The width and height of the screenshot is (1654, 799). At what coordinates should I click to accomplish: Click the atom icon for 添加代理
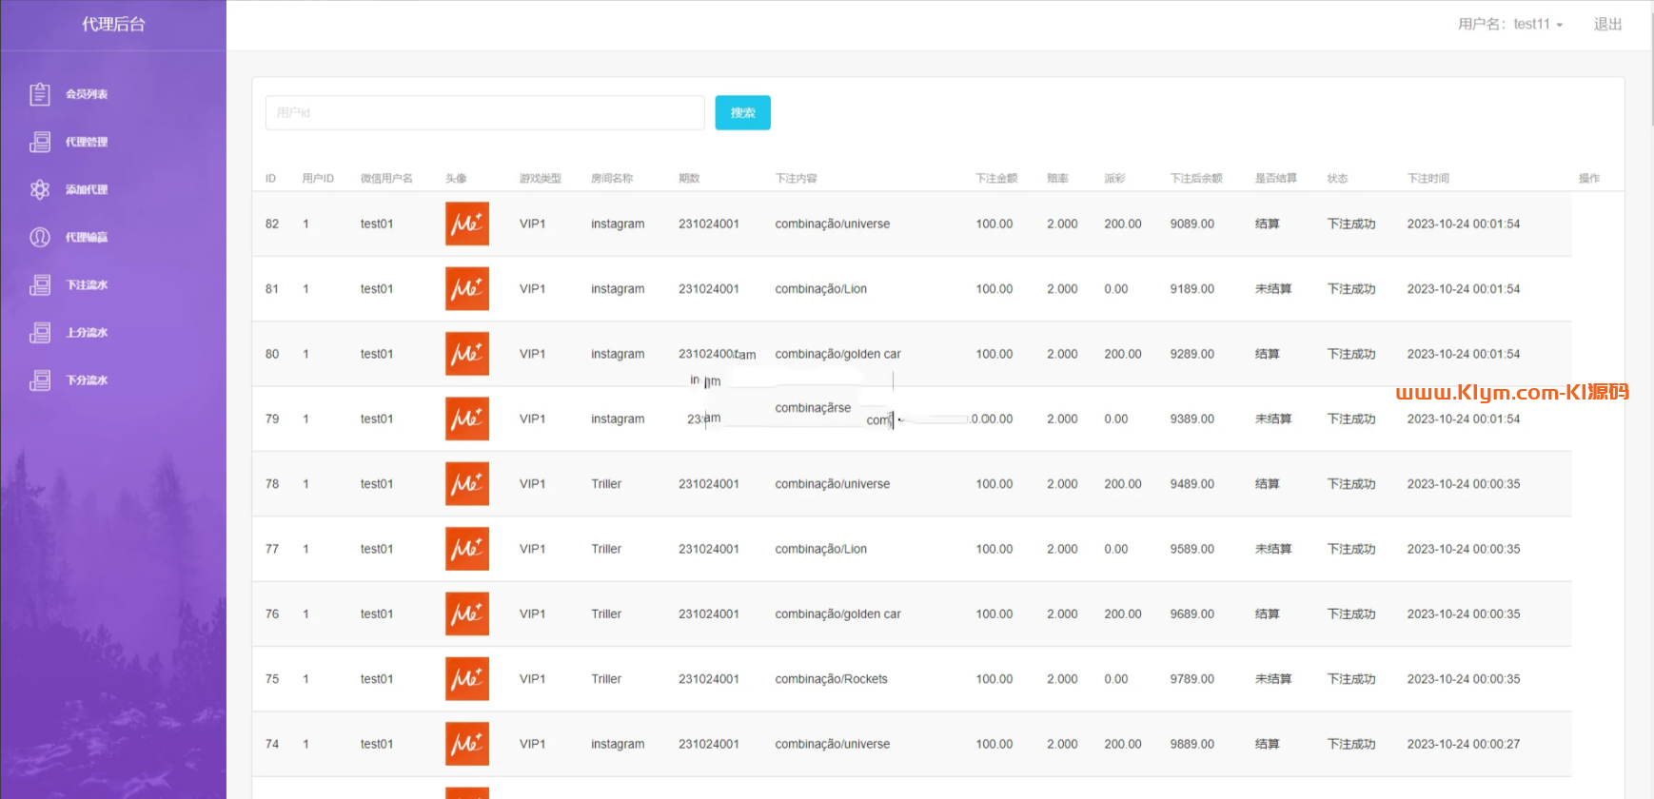point(40,189)
